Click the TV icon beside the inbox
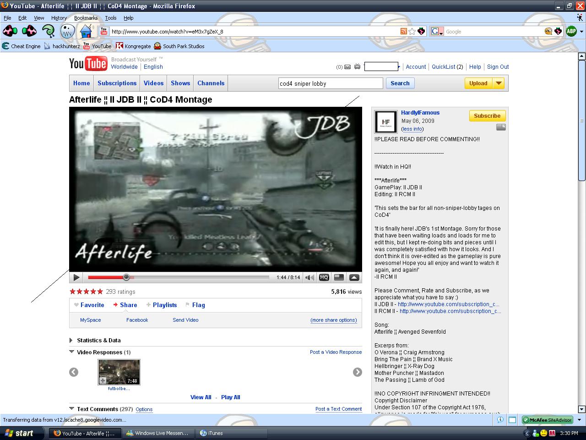Screen dimensions: 586x440 357,67
